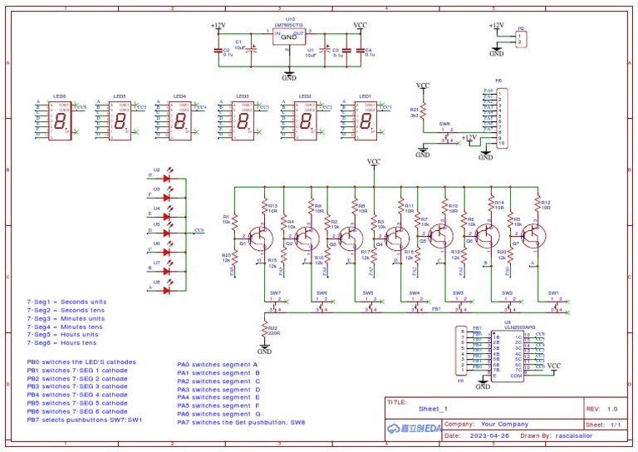Click the LED4 seven-segment display
Image resolution: width=638 pixels, height=452 pixels.
click(179, 120)
